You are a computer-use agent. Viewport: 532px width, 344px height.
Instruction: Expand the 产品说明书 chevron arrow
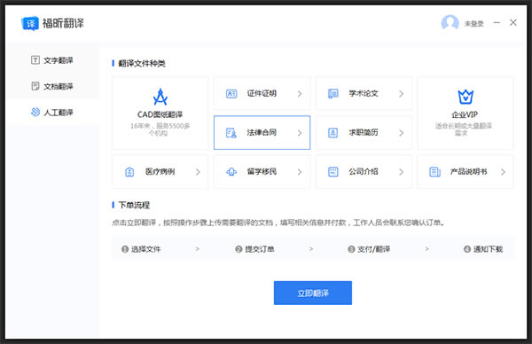503,172
